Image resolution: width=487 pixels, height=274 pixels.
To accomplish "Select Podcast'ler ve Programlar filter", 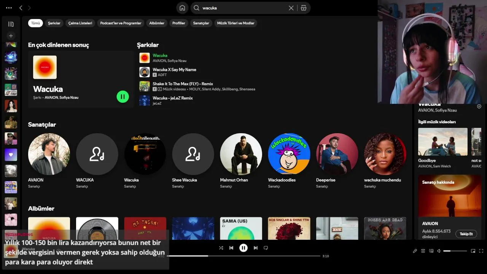I will (121, 23).
